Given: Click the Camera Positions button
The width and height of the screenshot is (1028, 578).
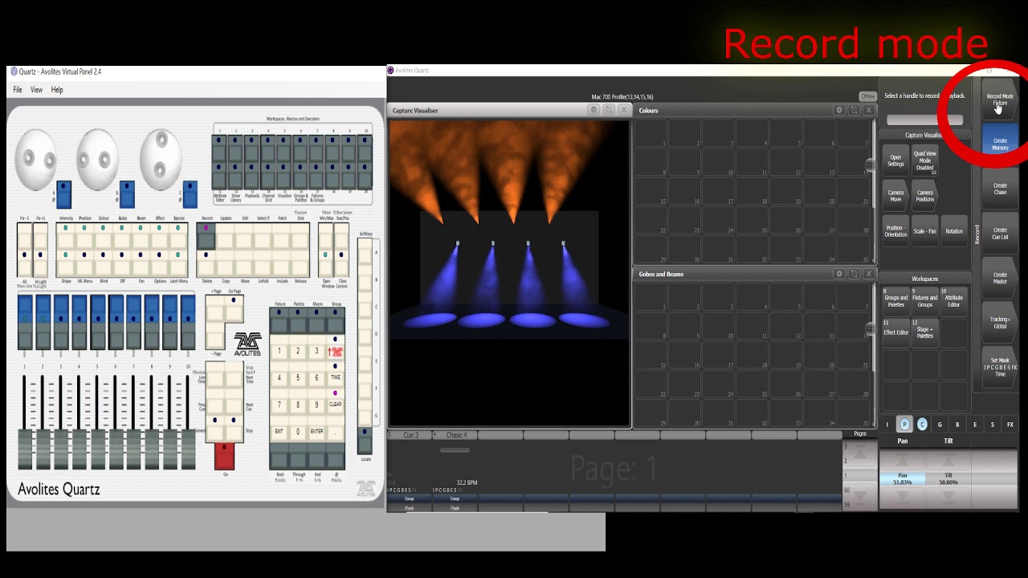Looking at the screenshot, I should tap(925, 196).
